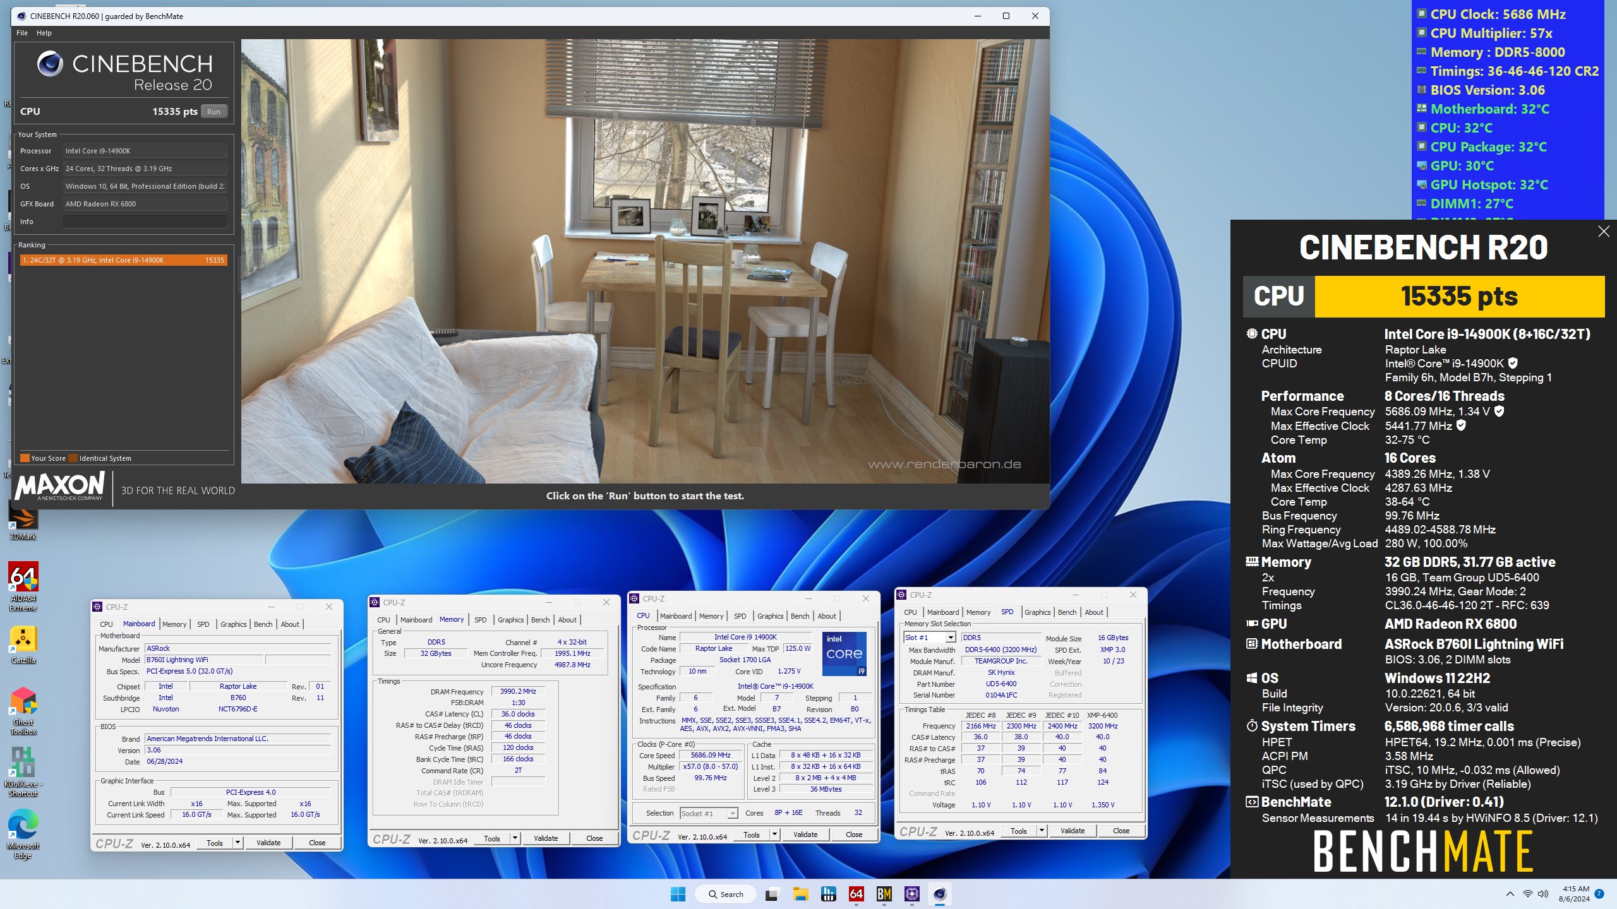Screen dimensions: 1617x909
Task: Click Validate in CPU-Z Mainboard window
Action: coord(268,843)
